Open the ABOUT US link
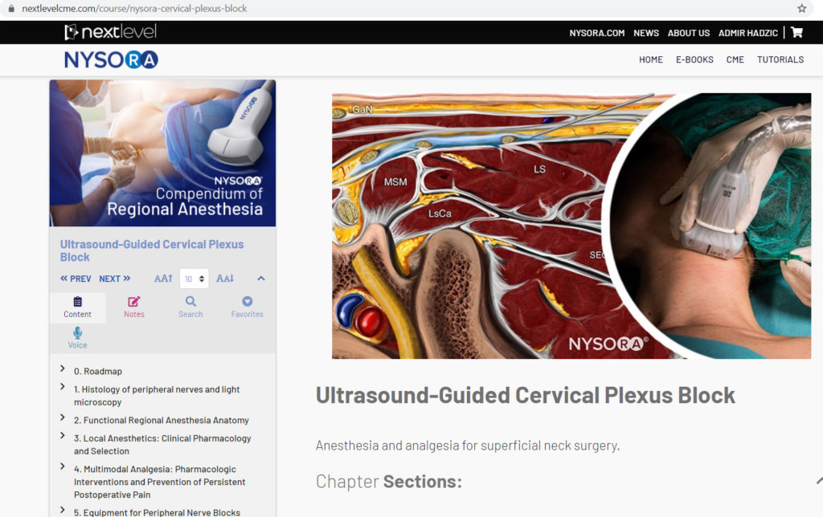 point(689,33)
